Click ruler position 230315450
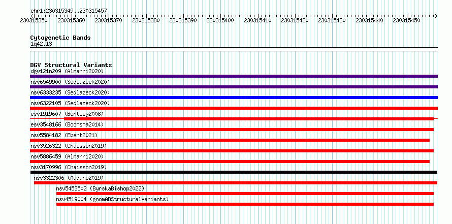 [406, 20]
